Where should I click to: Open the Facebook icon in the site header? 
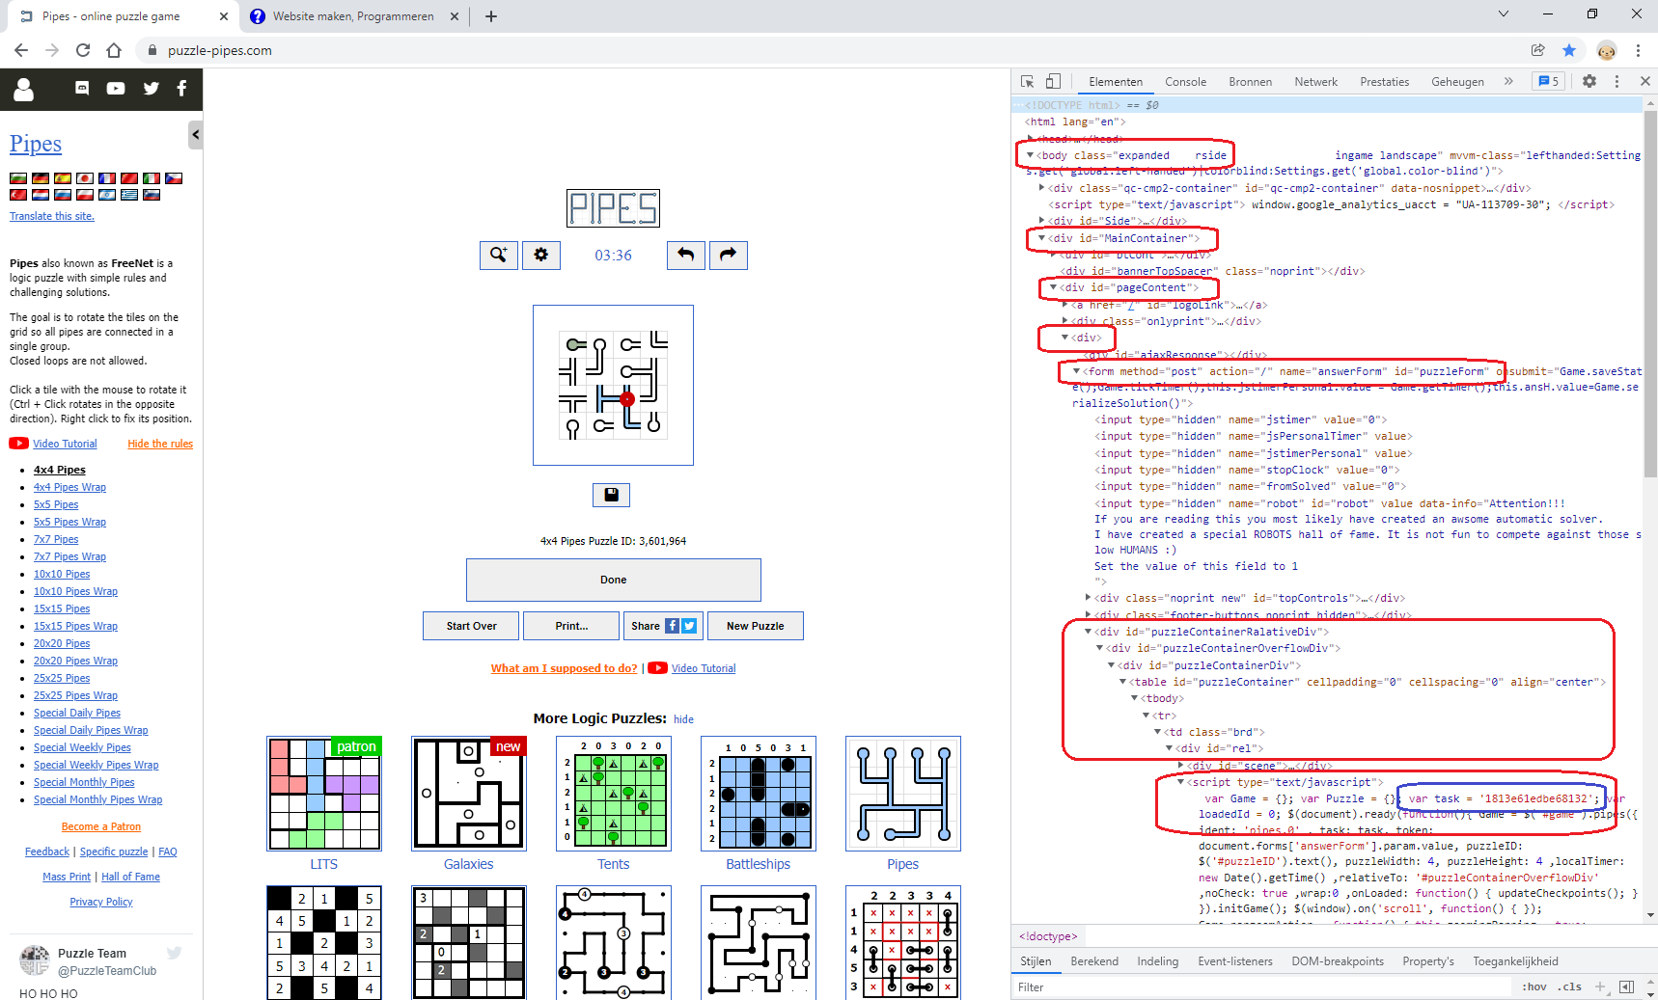(x=181, y=88)
